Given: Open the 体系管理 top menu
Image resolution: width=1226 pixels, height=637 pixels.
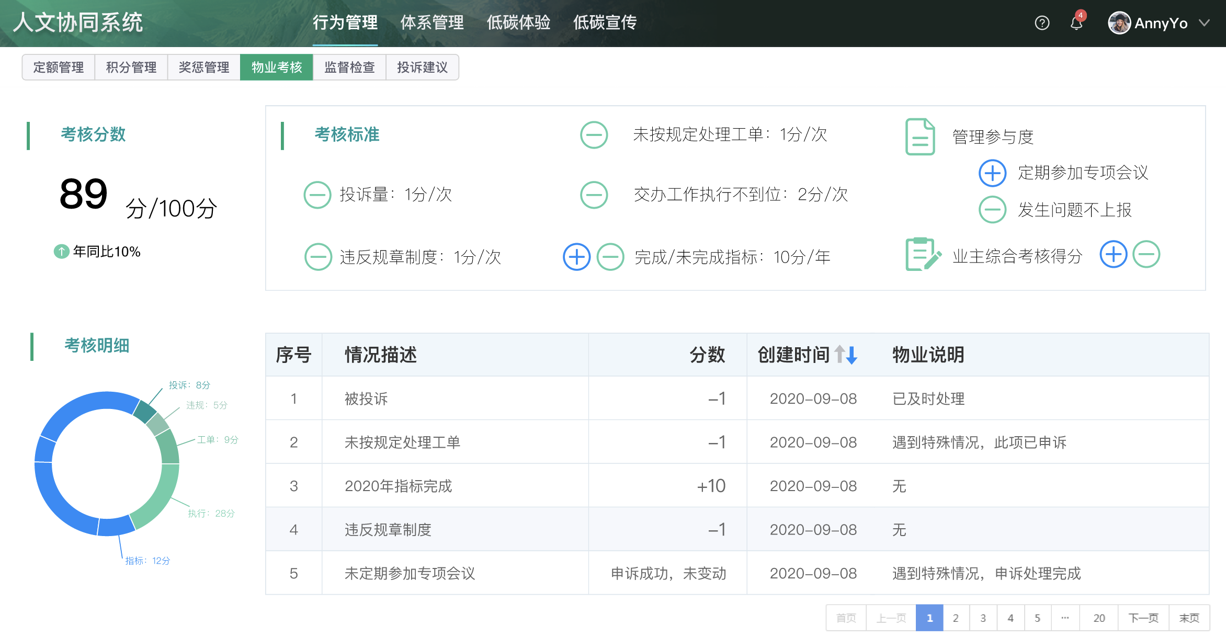Looking at the screenshot, I should pyautogui.click(x=432, y=22).
